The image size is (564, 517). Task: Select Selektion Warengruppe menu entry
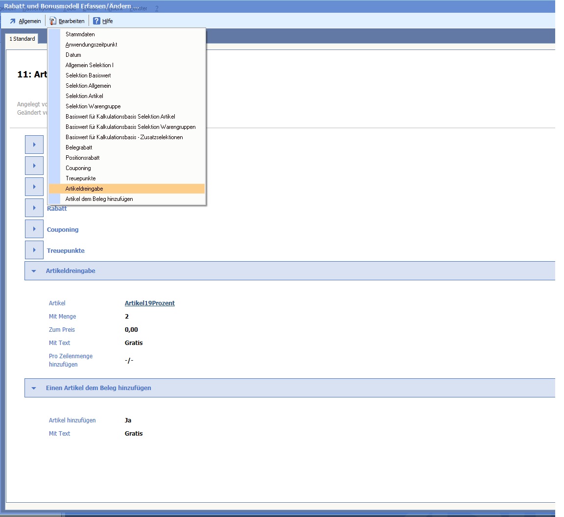click(x=93, y=106)
